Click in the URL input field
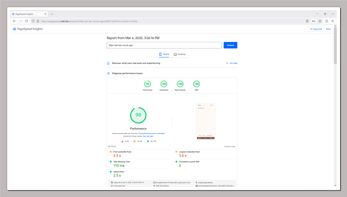 164,45
